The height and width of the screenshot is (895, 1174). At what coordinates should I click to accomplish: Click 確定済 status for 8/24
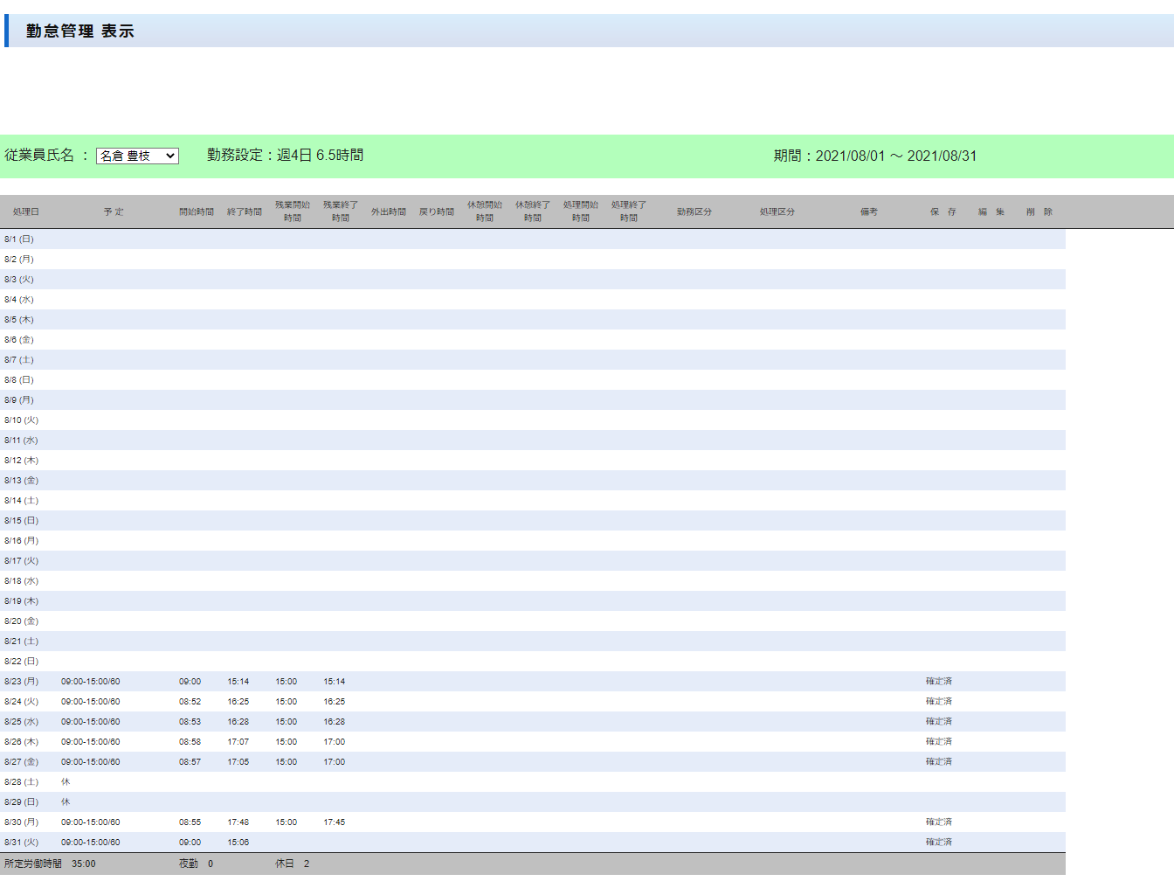pyautogui.click(x=939, y=702)
